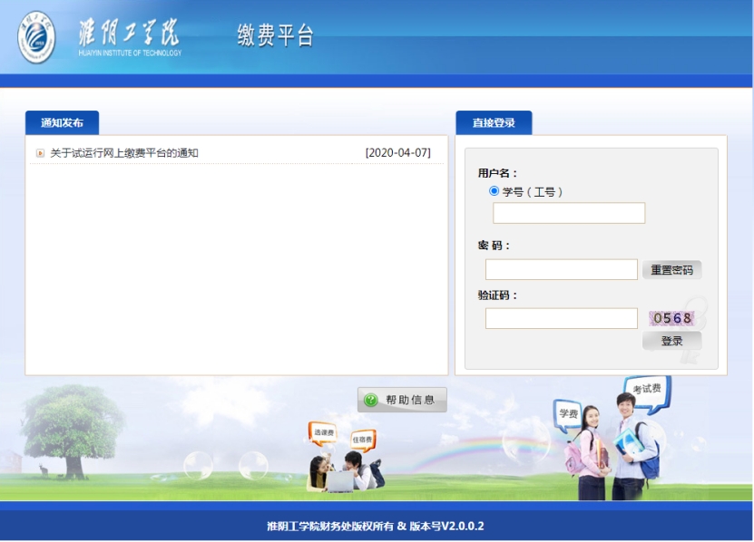The width and height of the screenshot is (754, 542).
Task: Refresh the 0568 captcha image
Action: (671, 318)
